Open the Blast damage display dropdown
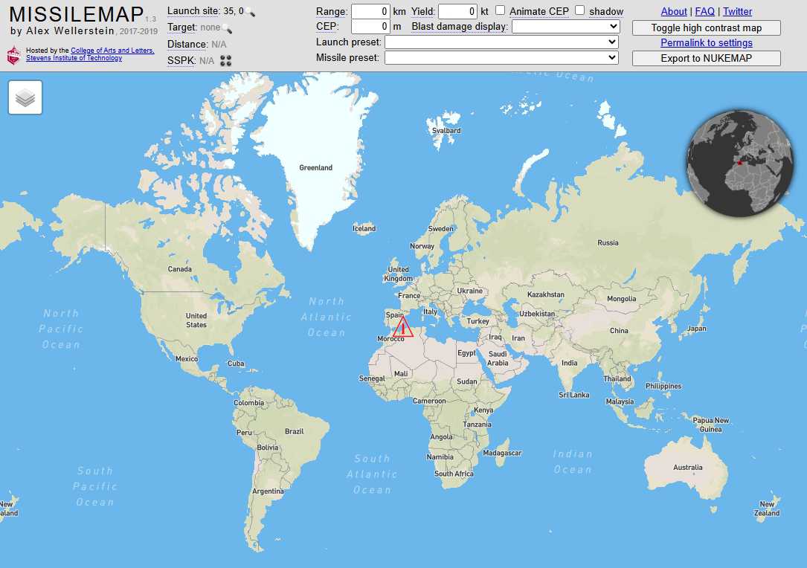Image resolution: width=807 pixels, height=568 pixels. (565, 27)
